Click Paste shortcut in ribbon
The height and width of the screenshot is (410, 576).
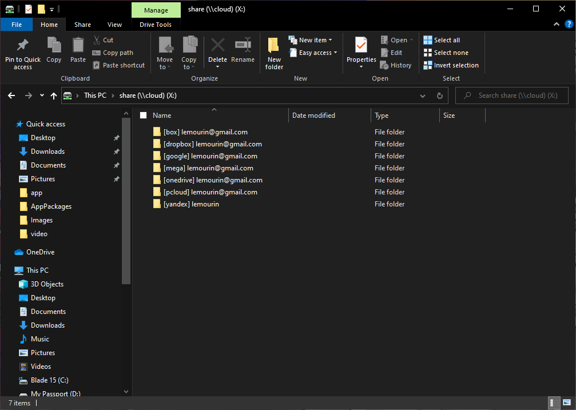click(x=118, y=65)
